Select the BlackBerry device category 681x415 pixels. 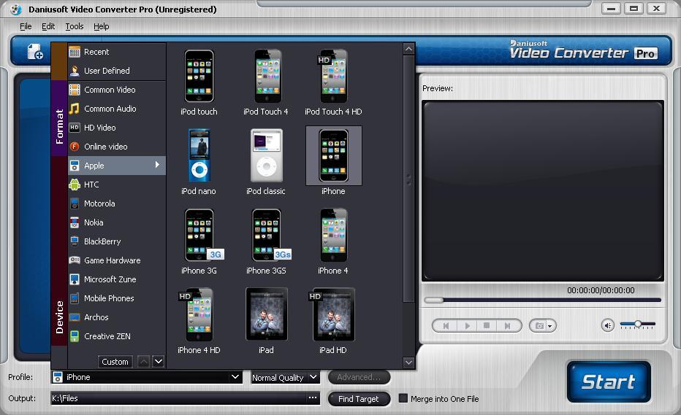(117, 241)
